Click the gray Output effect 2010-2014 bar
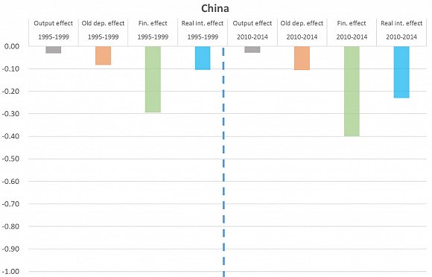This screenshot has width=432, height=277. click(x=252, y=50)
